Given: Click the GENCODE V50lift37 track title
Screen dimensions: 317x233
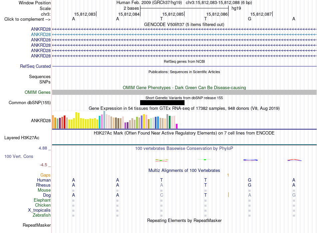Looking at the screenshot, I should tap(184, 24).
